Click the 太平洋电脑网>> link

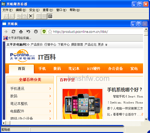tap(18, 45)
